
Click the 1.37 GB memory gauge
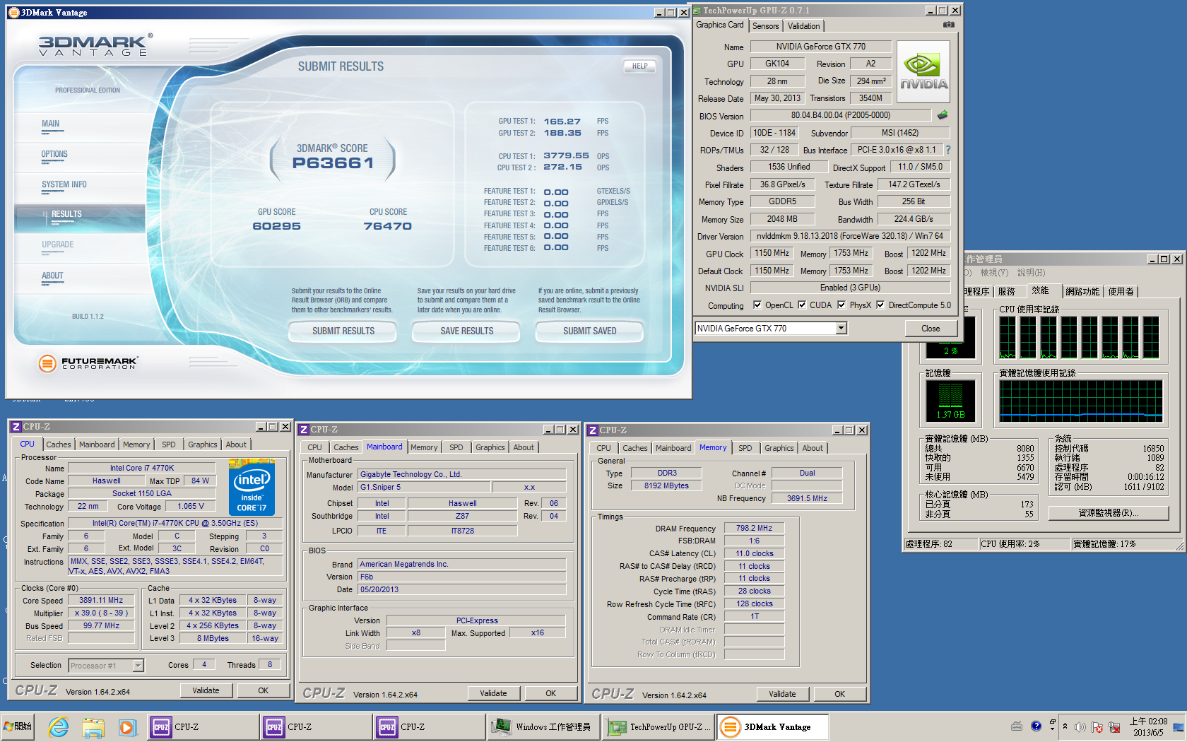point(951,401)
